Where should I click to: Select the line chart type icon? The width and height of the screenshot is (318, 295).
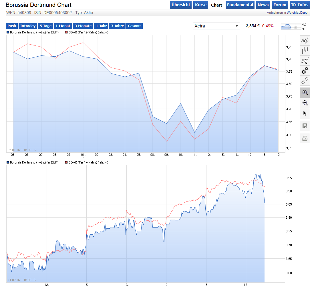pos(305,40)
